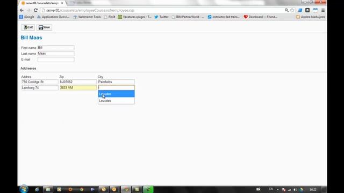Reload the page with the refresh icon
Image resolution: width=344 pixels, height=193 pixels.
[x=35, y=10]
